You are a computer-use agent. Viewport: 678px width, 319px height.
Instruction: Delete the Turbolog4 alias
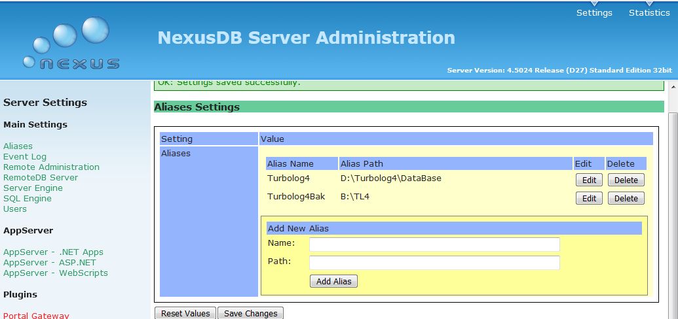point(626,180)
